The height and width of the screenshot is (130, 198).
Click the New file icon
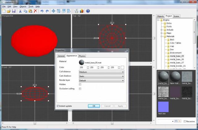(x=3, y=11)
